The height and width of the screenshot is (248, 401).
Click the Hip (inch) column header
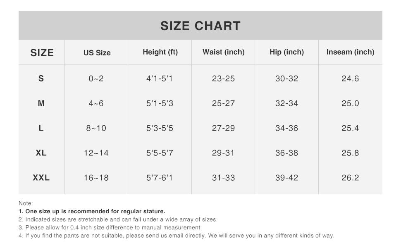pos(286,52)
